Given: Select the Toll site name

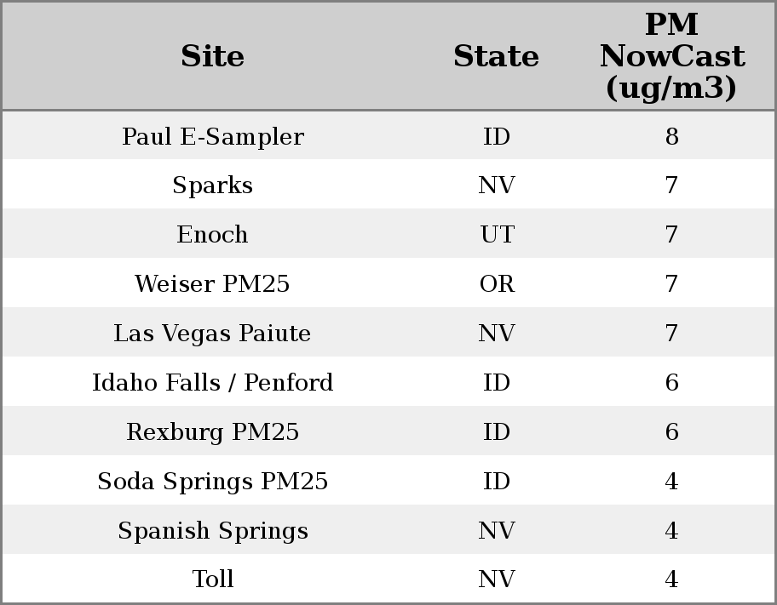Looking at the screenshot, I should [x=212, y=579].
